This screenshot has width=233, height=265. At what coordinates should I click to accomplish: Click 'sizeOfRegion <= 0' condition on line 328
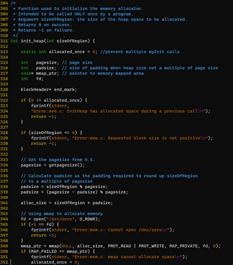click(53, 132)
